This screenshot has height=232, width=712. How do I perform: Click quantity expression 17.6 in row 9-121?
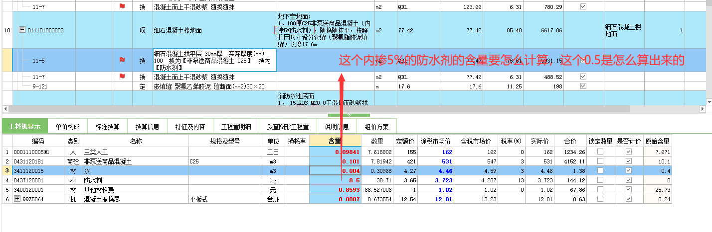417,85
